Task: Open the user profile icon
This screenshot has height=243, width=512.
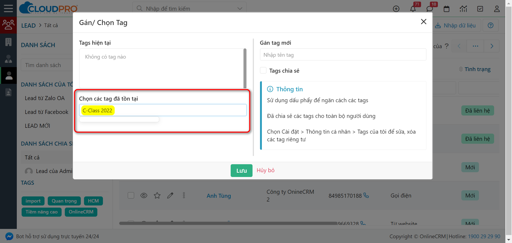Action: click(497, 9)
